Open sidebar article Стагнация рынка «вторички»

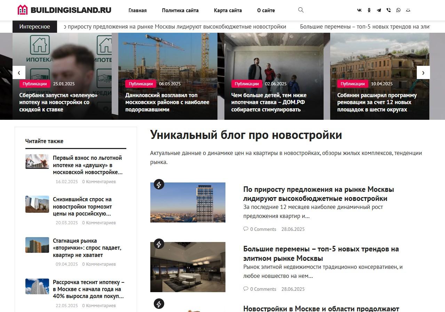[x=87, y=248]
